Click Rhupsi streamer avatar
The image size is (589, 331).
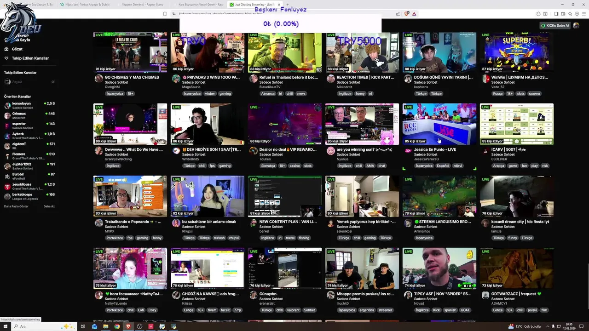pos(176,223)
